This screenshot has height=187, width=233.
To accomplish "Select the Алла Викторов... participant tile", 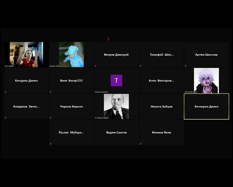I will pos(161,80).
